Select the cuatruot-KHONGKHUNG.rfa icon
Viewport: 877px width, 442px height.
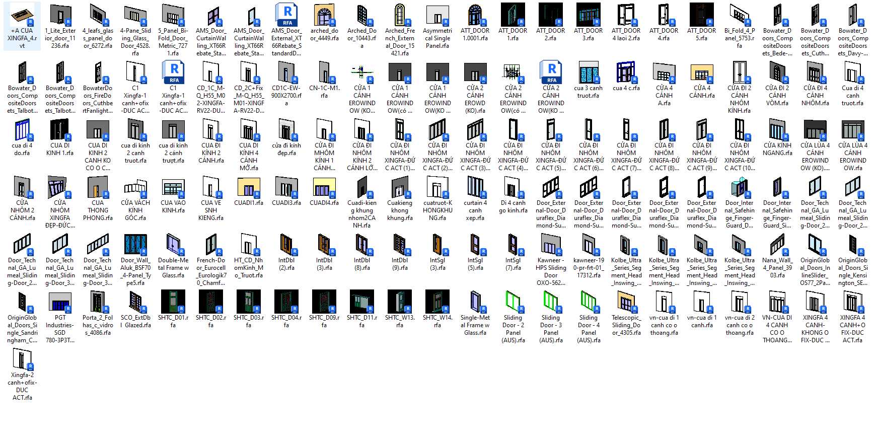click(437, 187)
